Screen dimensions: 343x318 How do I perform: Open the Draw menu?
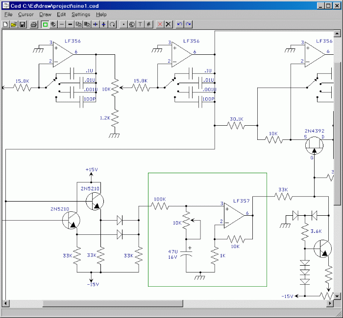pos(45,15)
